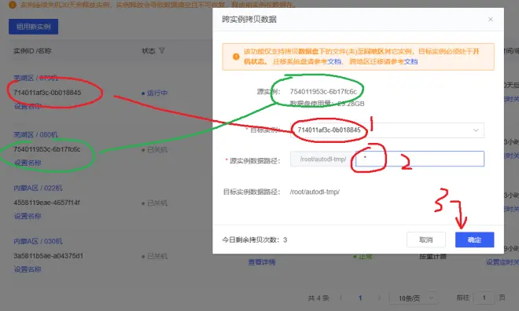Click the /root/autodl-tmp/ prefix in source path

pyautogui.click(x=323, y=159)
